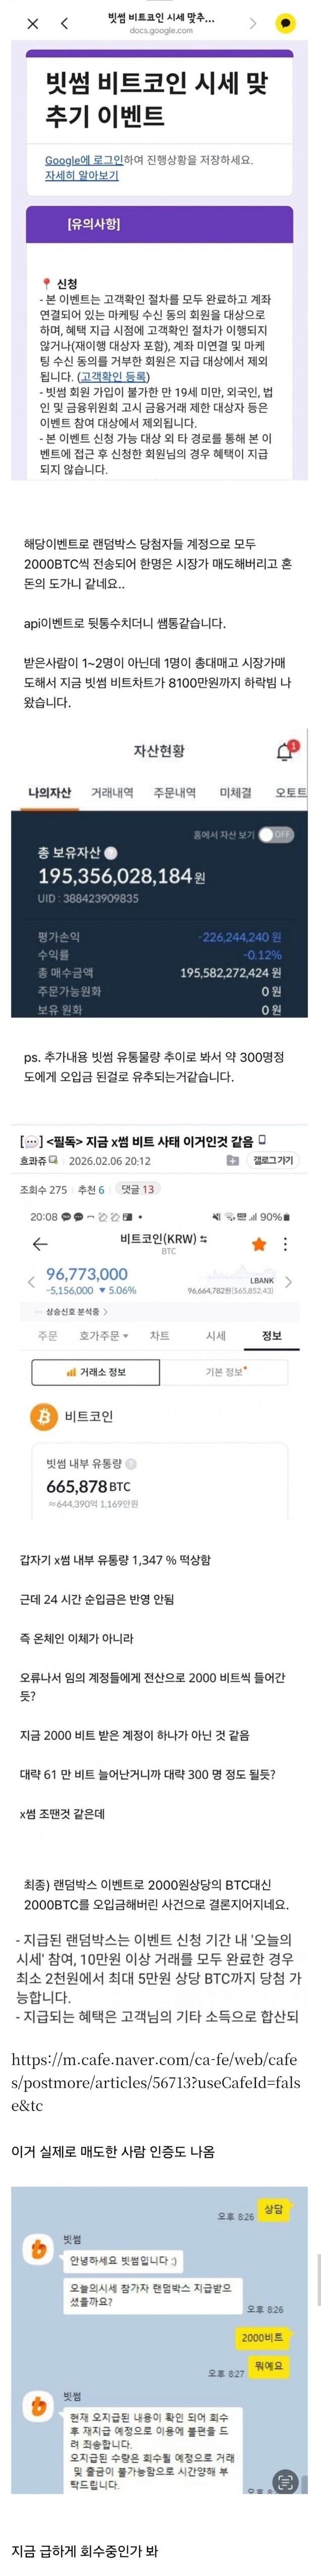Tap the orange Bitcoin coin logo
Image resolution: width=321 pixels, height=2576 pixels.
click(44, 1416)
